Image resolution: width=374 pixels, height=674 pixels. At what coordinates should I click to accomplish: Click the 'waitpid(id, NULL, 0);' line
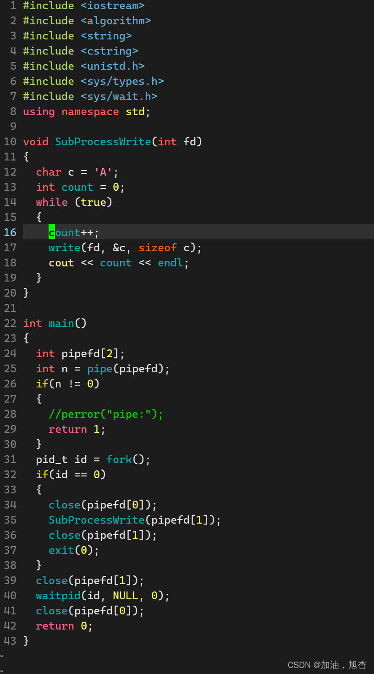point(103,596)
